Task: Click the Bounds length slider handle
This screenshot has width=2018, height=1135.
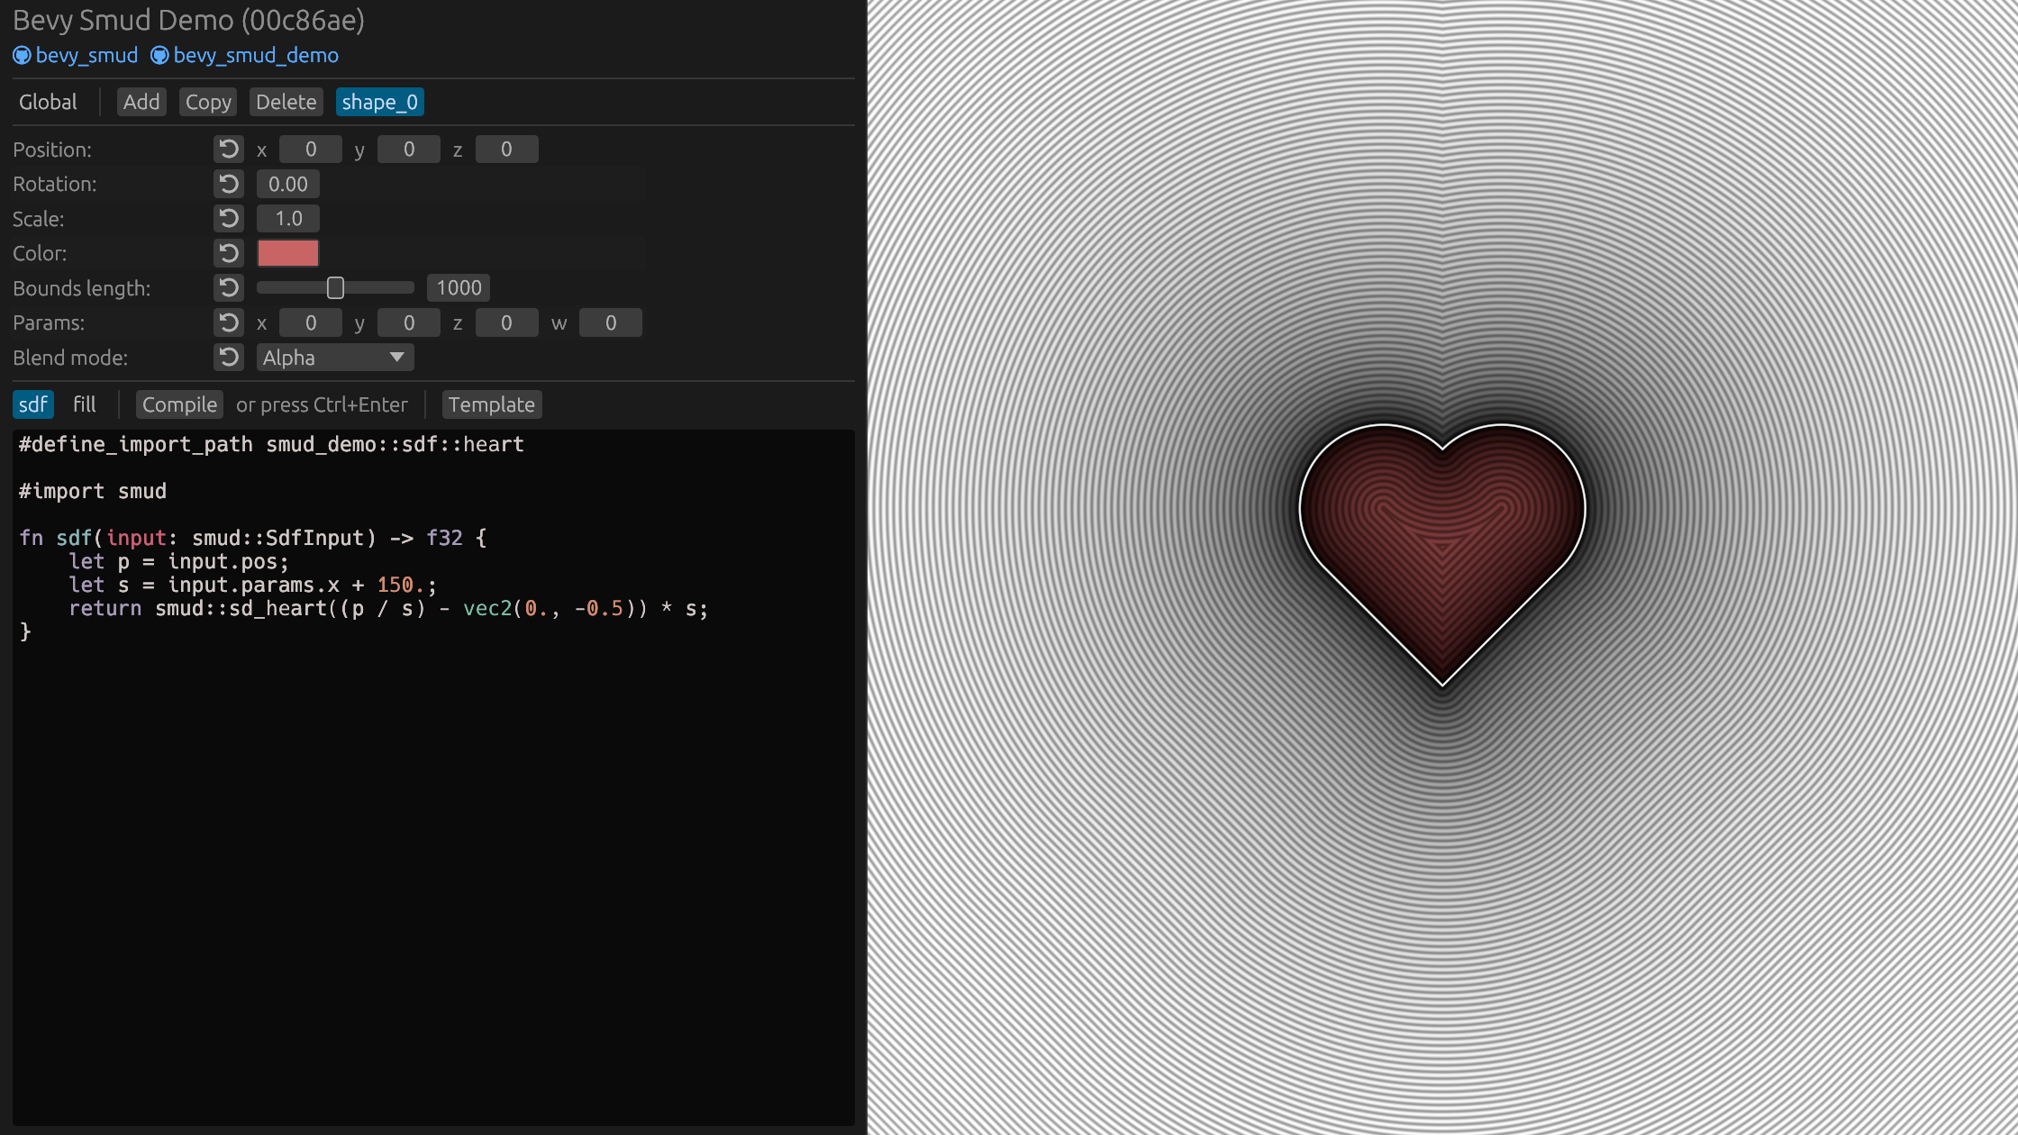Action: (335, 288)
